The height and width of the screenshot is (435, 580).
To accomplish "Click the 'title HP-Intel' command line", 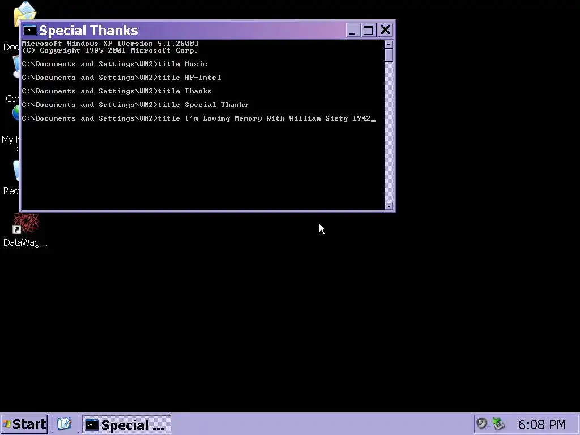I will click(121, 78).
